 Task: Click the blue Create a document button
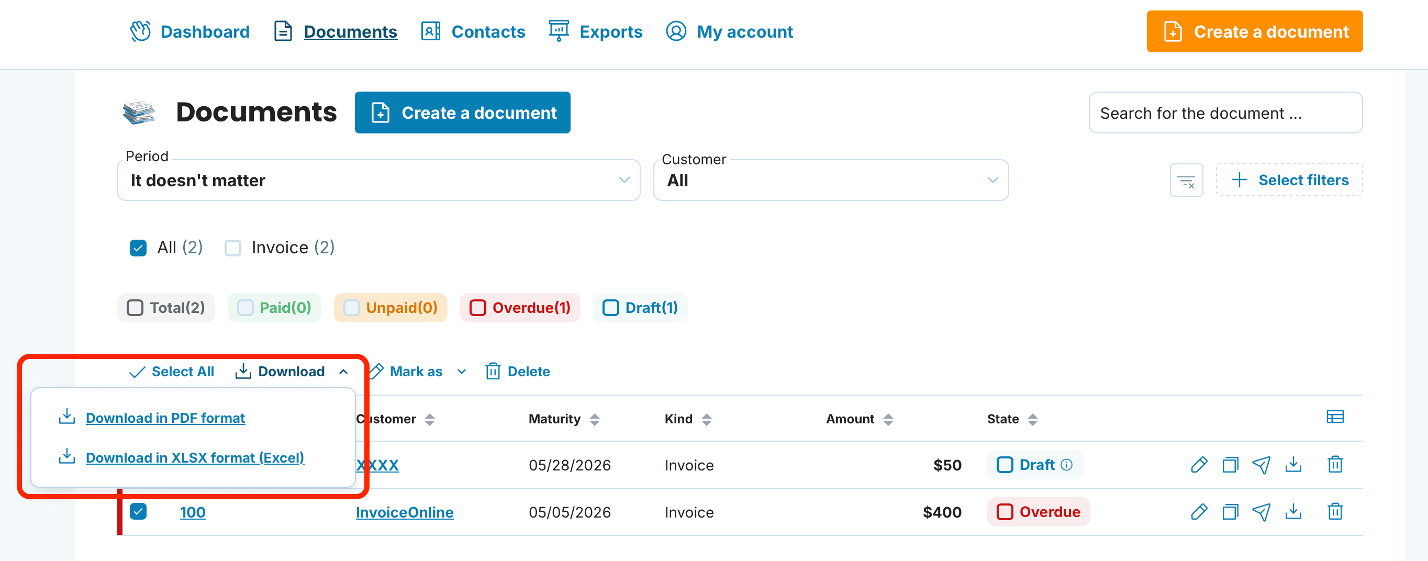(x=462, y=113)
